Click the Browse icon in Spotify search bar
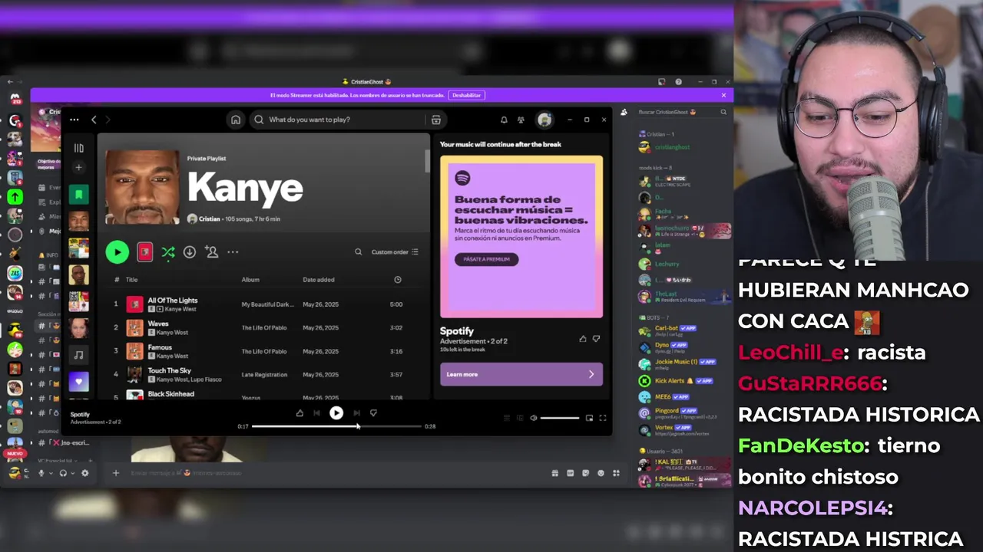This screenshot has height=552, width=983. pos(435,120)
